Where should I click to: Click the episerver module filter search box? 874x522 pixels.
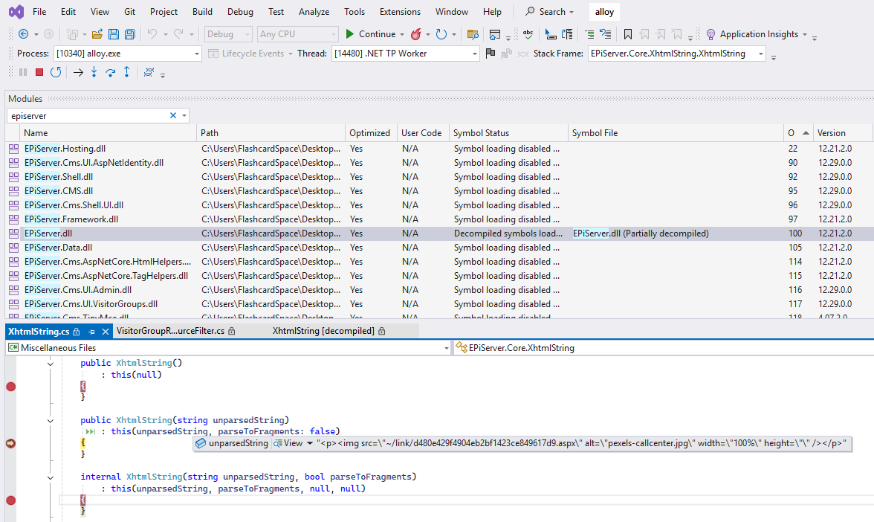click(89, 115)
